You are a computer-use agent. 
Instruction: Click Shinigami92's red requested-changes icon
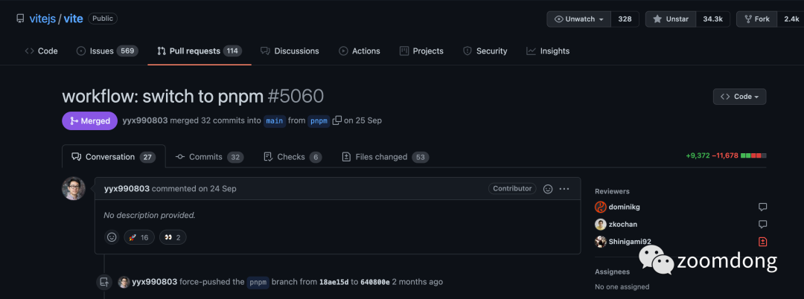coord(762,242)
